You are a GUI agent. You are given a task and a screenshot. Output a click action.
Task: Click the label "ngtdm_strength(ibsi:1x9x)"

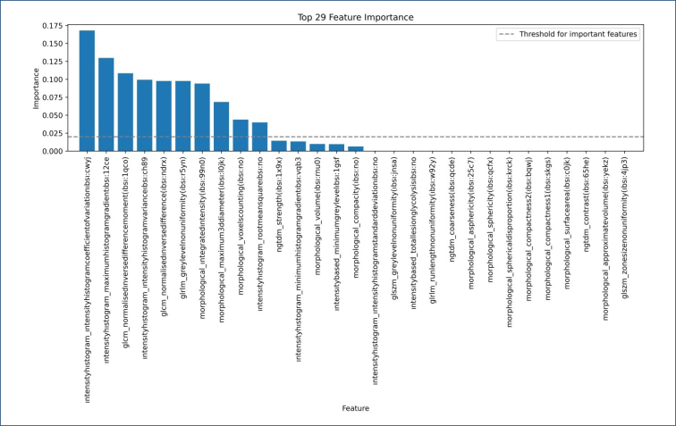click(279, 205)
